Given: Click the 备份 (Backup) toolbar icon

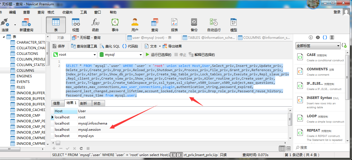Looking at the screenshot, I should pyautogui.click(x=194, y=25).
